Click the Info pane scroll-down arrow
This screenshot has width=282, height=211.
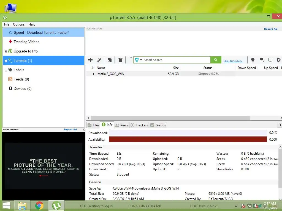click(280, 199)
